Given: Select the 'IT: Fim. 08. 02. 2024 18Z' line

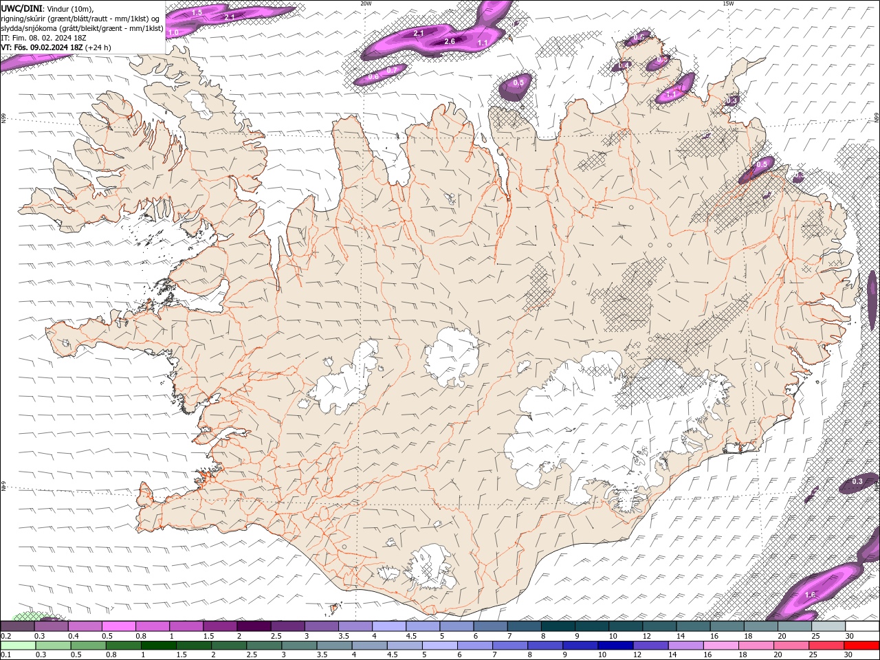Looking at the screenshot, I should pyautogui.click(x=43, y=38).
